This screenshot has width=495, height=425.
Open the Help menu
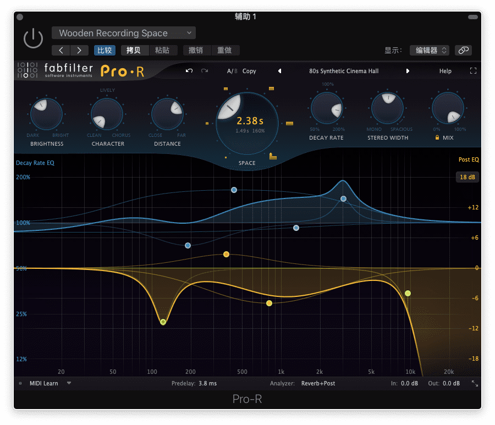pyautogui.click(x=445, y=71)
